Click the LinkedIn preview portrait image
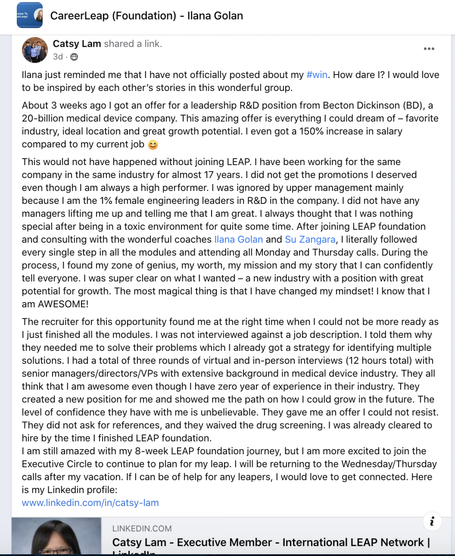 point(56,536)
